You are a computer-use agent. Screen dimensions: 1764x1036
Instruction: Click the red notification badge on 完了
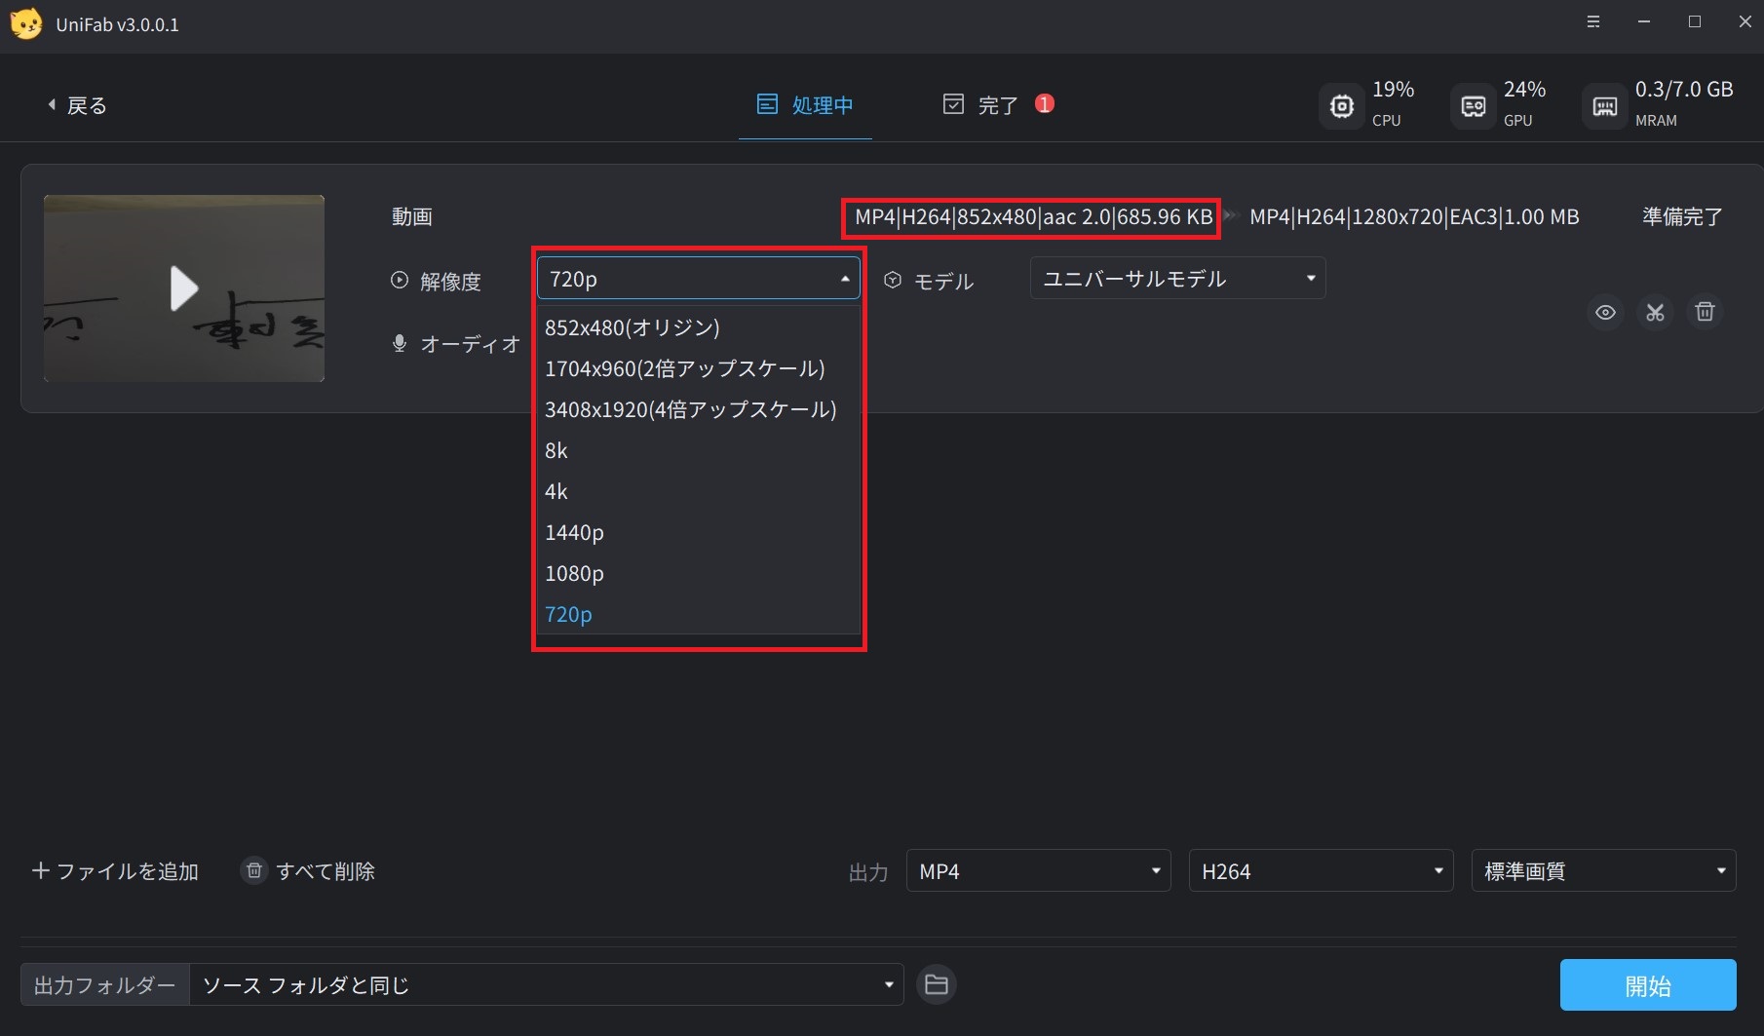[1045, 103]
